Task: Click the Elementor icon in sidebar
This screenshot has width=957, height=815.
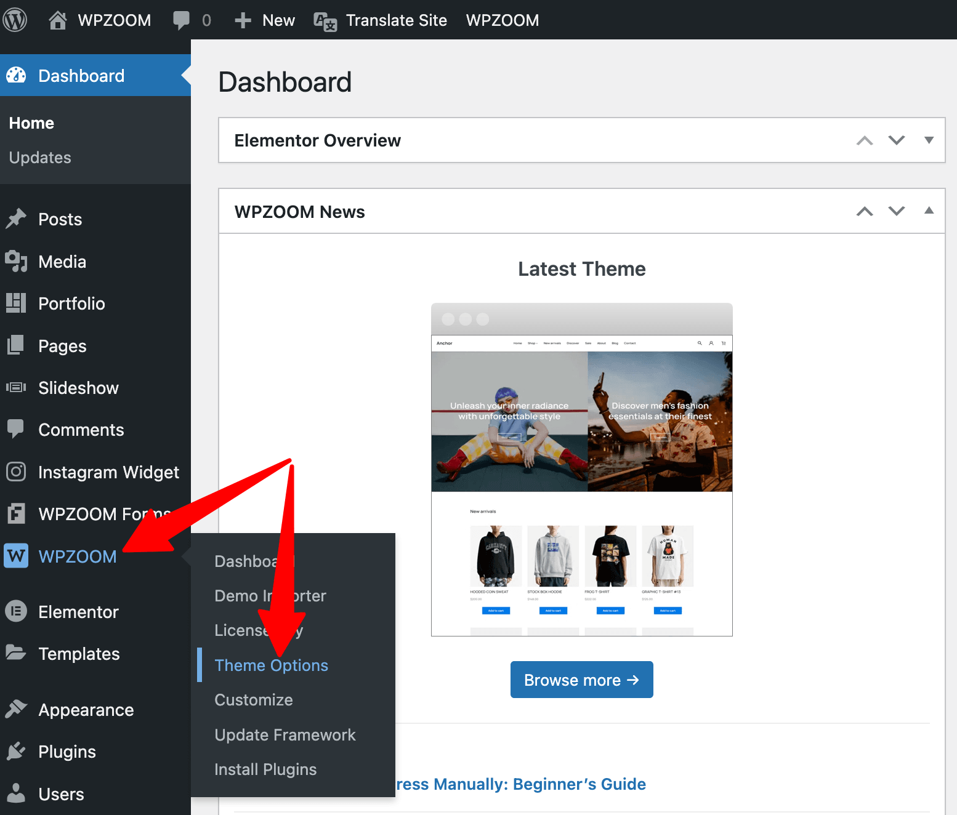Action: [x=16, y=611]
